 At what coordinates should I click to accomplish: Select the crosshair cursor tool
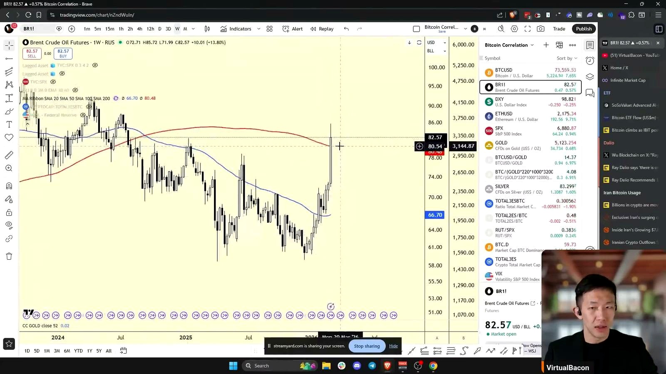(x=9, y=45)
